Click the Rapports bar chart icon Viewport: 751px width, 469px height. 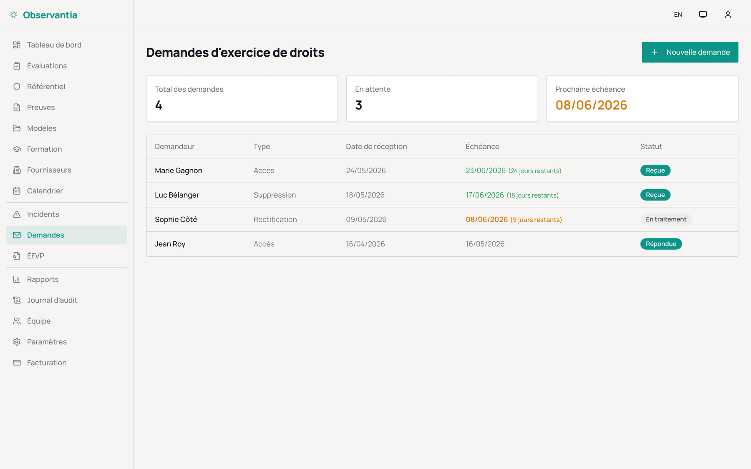click(17, 279)
